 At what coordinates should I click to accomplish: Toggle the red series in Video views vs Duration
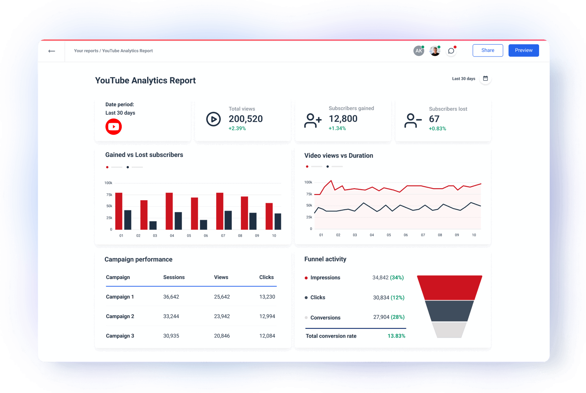(307, 166)
